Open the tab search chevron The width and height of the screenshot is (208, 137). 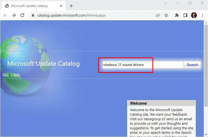pos(165,3)
